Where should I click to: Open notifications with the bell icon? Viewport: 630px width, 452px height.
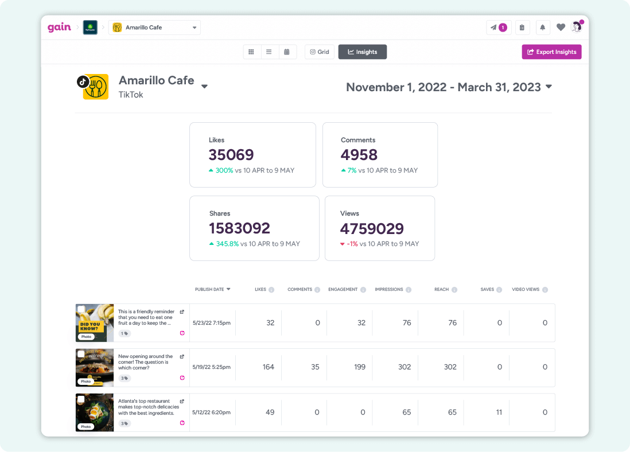pos(542,27)
